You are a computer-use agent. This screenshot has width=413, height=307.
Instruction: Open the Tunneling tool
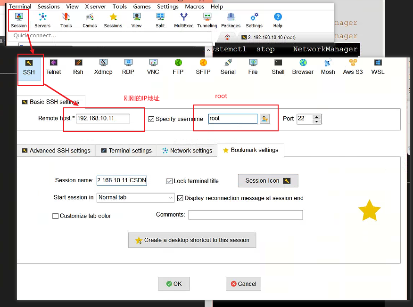pyautogui.click(x=207, y=20)
